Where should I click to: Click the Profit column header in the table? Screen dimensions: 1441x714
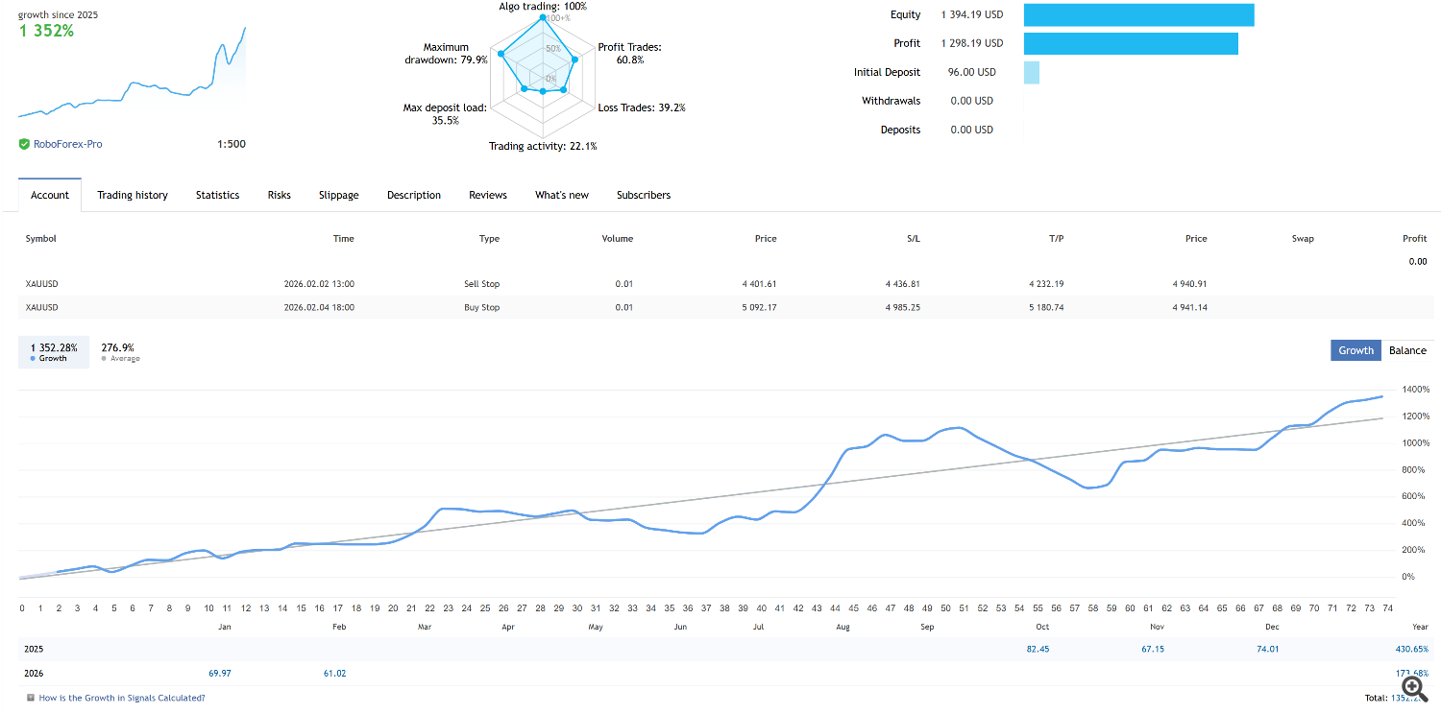pyautogui.click(x=1414, y=239)
